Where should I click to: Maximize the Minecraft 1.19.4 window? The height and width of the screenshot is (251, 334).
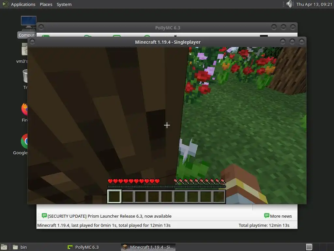coord(292,42)
